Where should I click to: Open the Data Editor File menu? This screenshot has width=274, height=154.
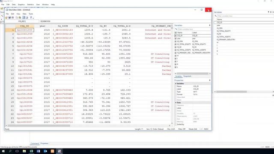click(x=7, y=14)
